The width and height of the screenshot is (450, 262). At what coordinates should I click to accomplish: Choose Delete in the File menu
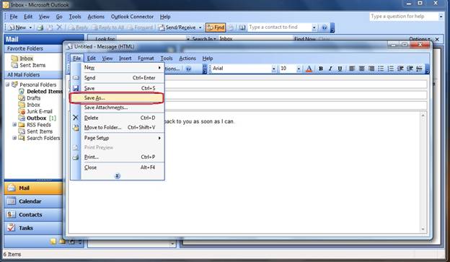[x=117, y=118]
